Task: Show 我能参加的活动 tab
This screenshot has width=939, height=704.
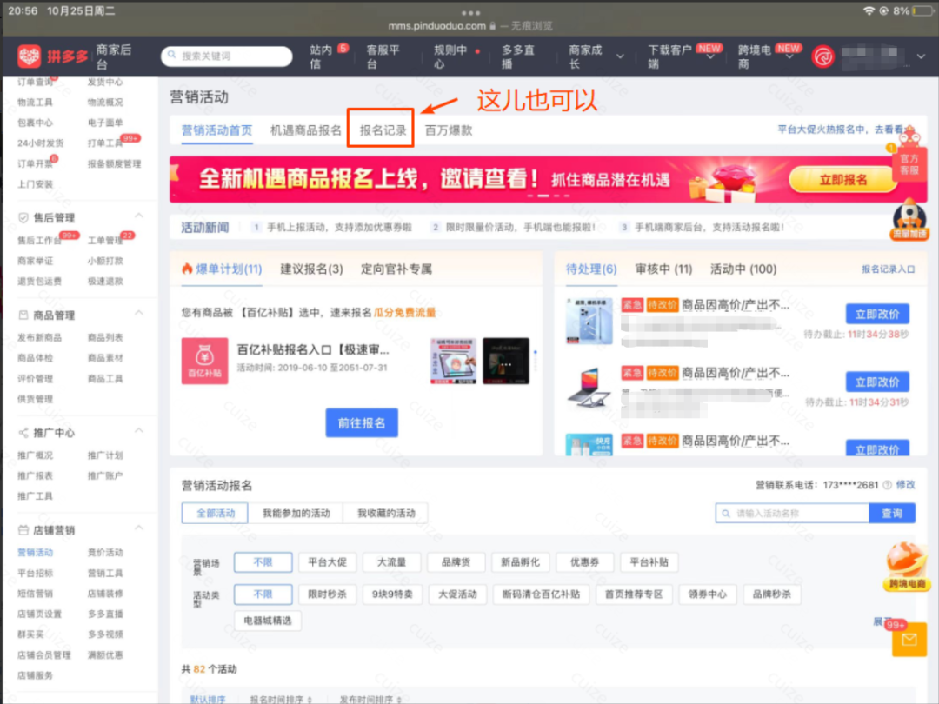Action: (296, 513)
